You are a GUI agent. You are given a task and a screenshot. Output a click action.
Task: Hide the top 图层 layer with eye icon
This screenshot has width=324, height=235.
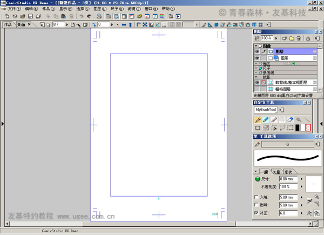coord(257,51)
